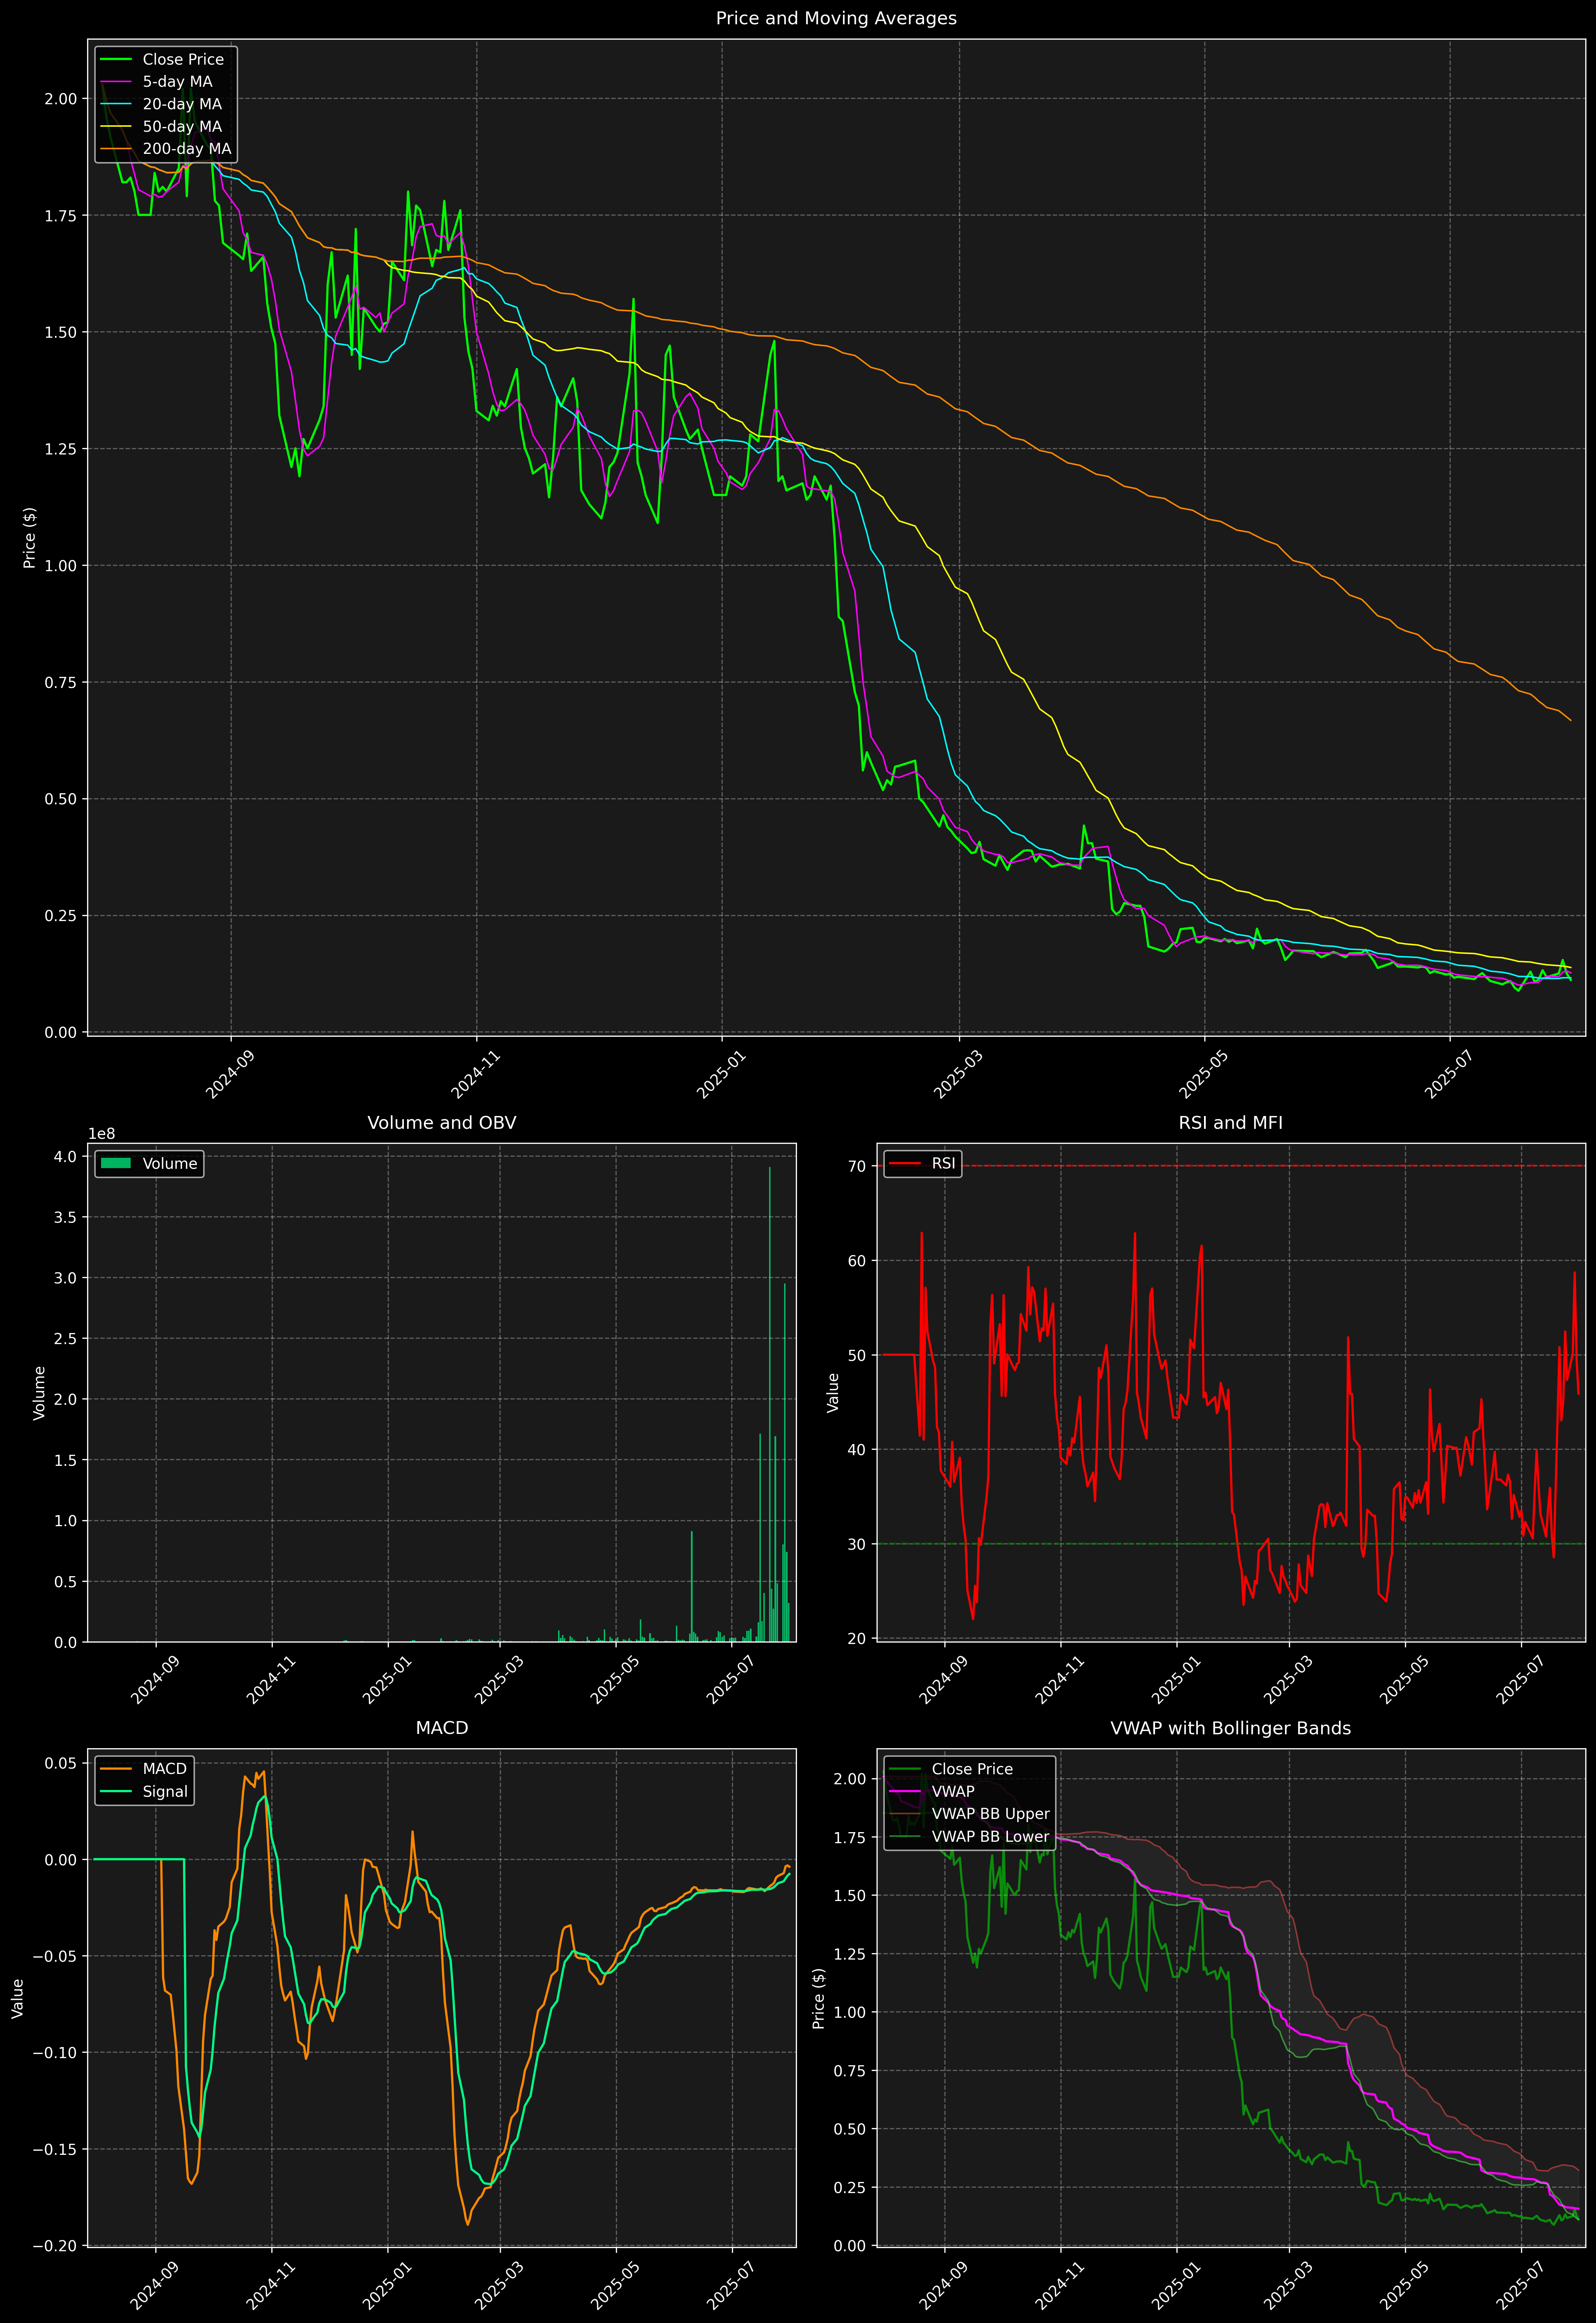
Task: Select the "5-day MA" legend entry
Action: tap(157, 82)
